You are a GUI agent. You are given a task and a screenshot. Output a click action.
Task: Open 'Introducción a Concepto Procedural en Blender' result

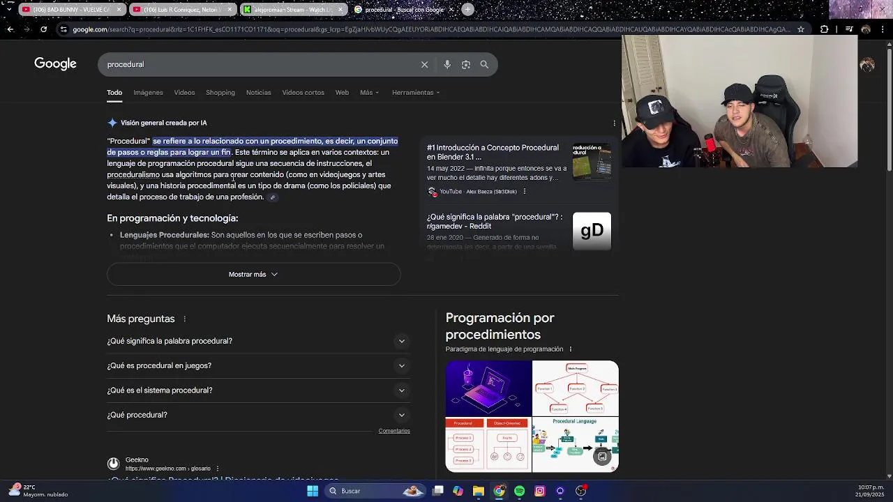point(493,152)
